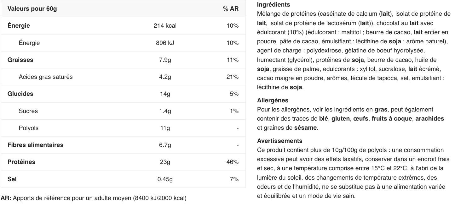Screen dimensions: 455x206
Task: Click the Sel row label
Action: 12,179
